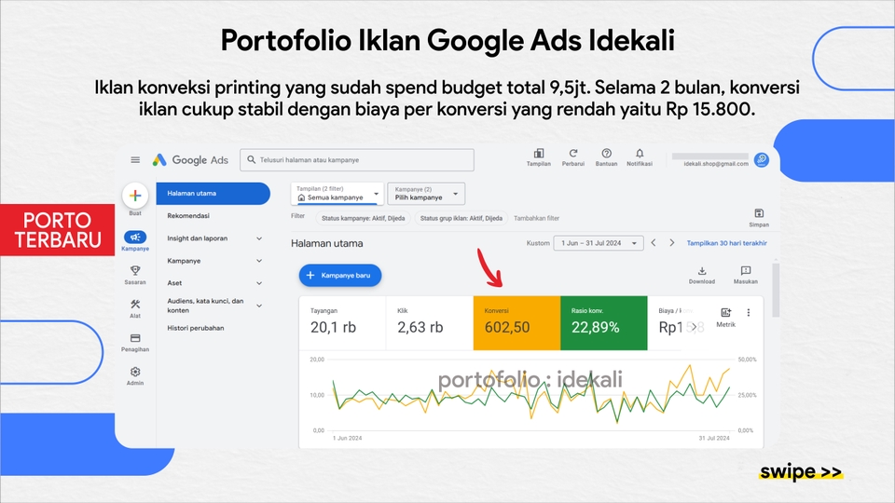The height and width of the screenshot is (503, 895).
Task: Click the account avatar icon
Action: tap(762, 159)
